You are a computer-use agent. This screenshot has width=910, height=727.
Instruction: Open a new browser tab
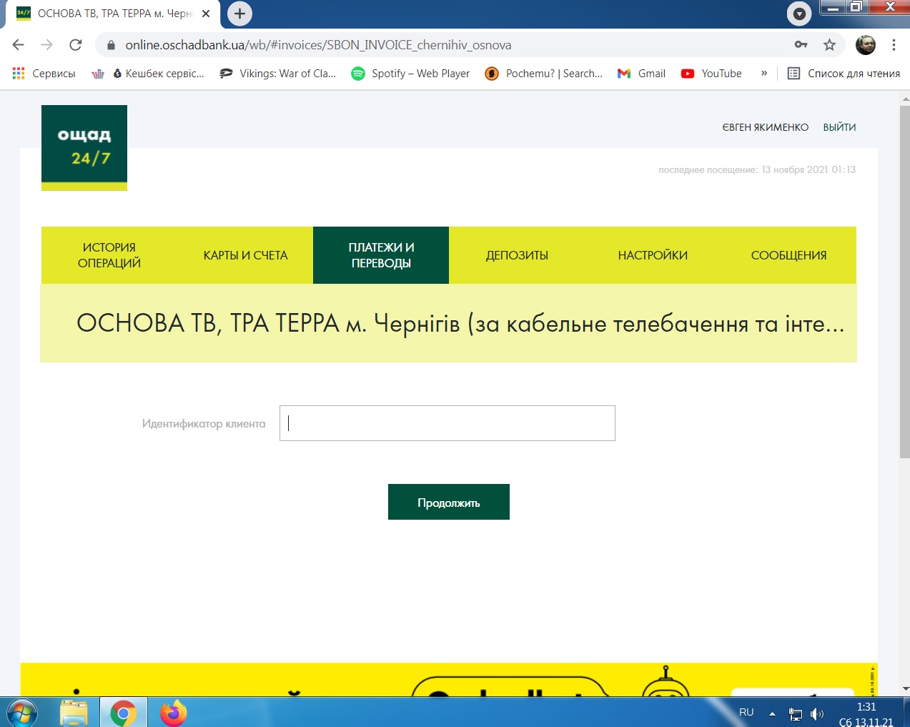[239, 14]
